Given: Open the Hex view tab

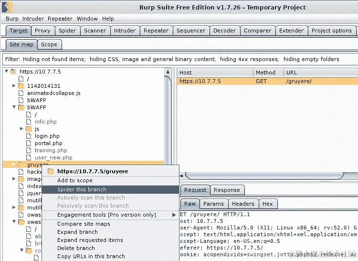Looking at the screenshot, I should 268,204.
